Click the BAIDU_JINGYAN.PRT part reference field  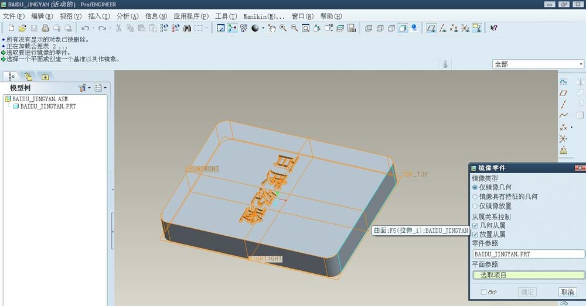pos(529,254)
